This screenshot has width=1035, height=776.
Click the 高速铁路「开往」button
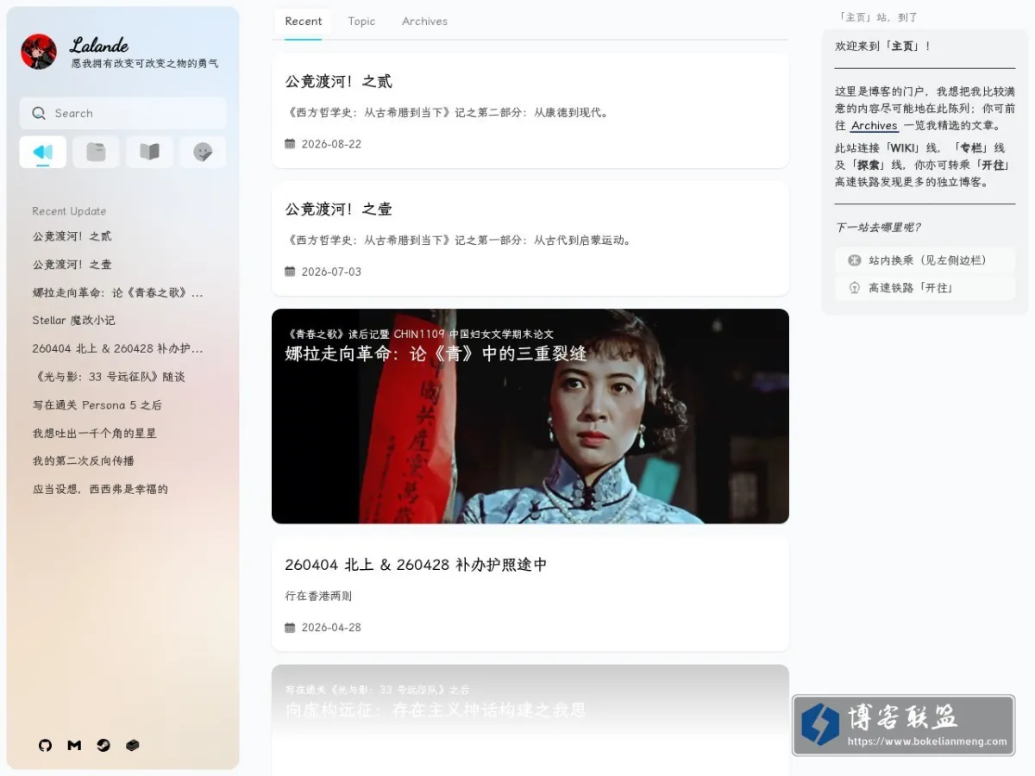pos(925,288)
